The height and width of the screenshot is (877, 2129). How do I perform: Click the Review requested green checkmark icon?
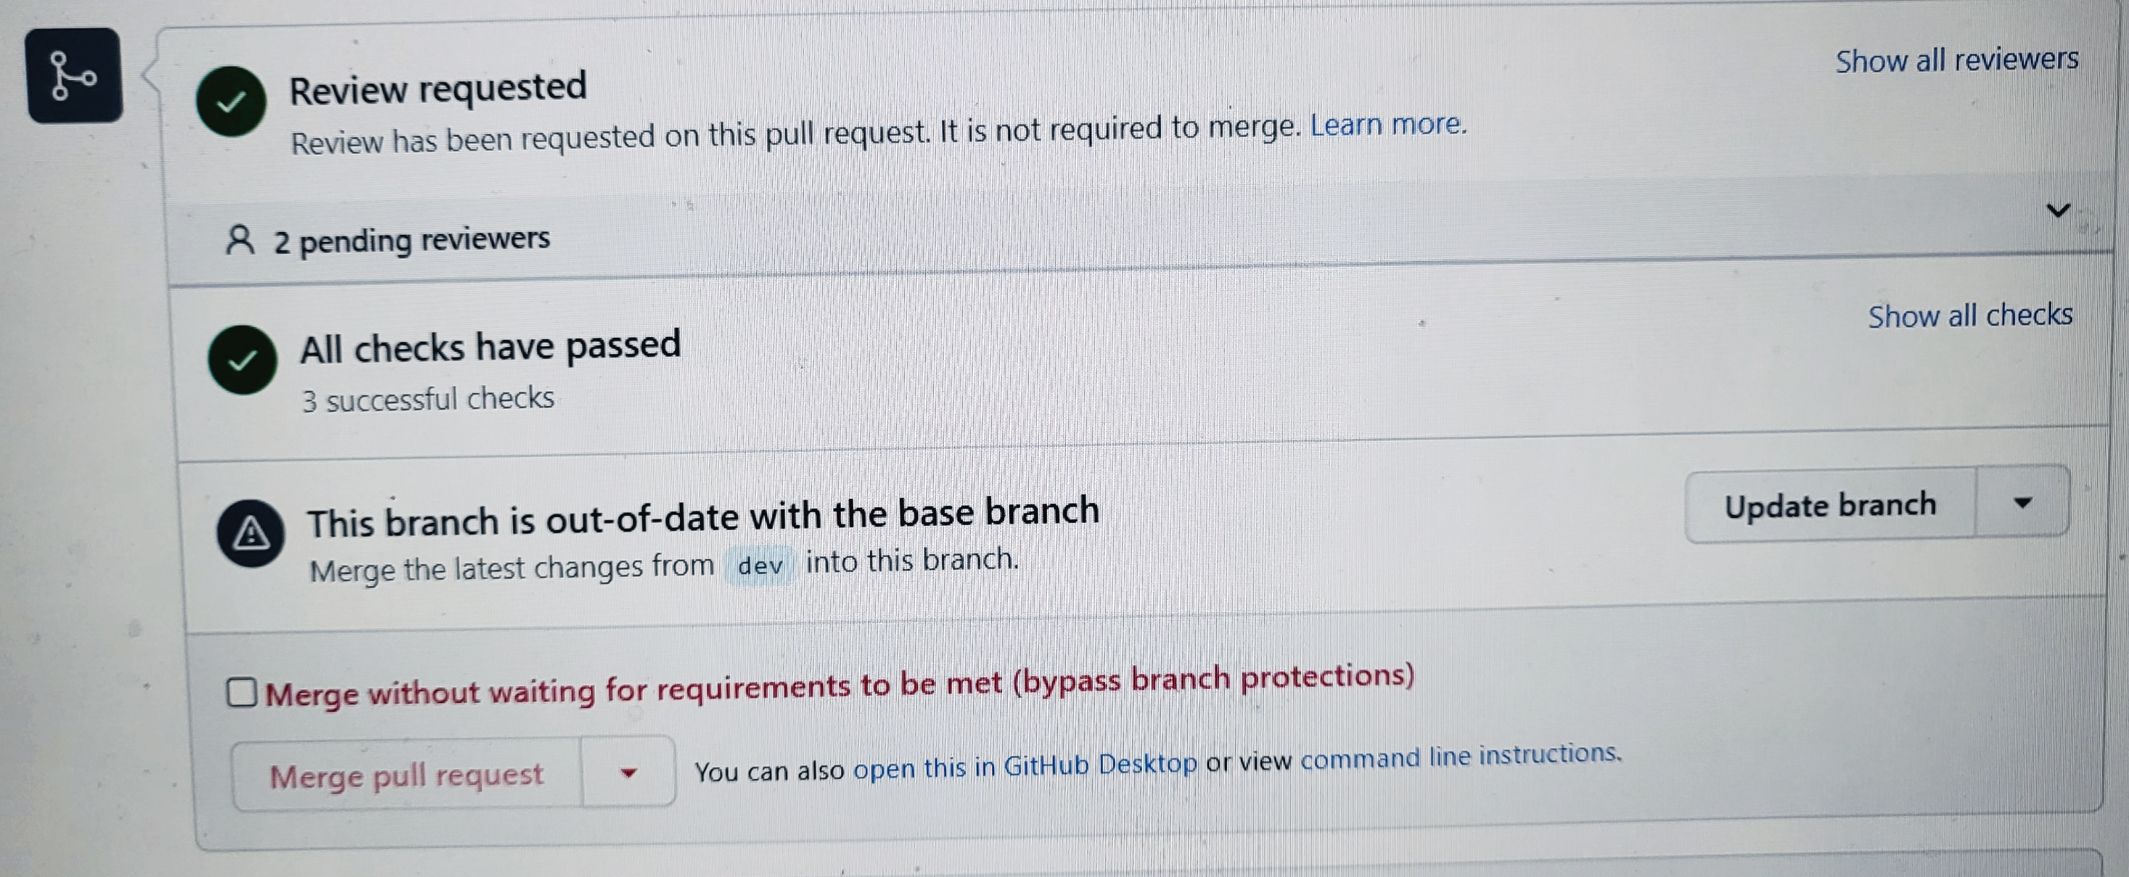click(231, 101)
